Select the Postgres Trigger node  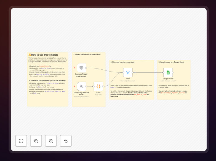pos(81,68)
